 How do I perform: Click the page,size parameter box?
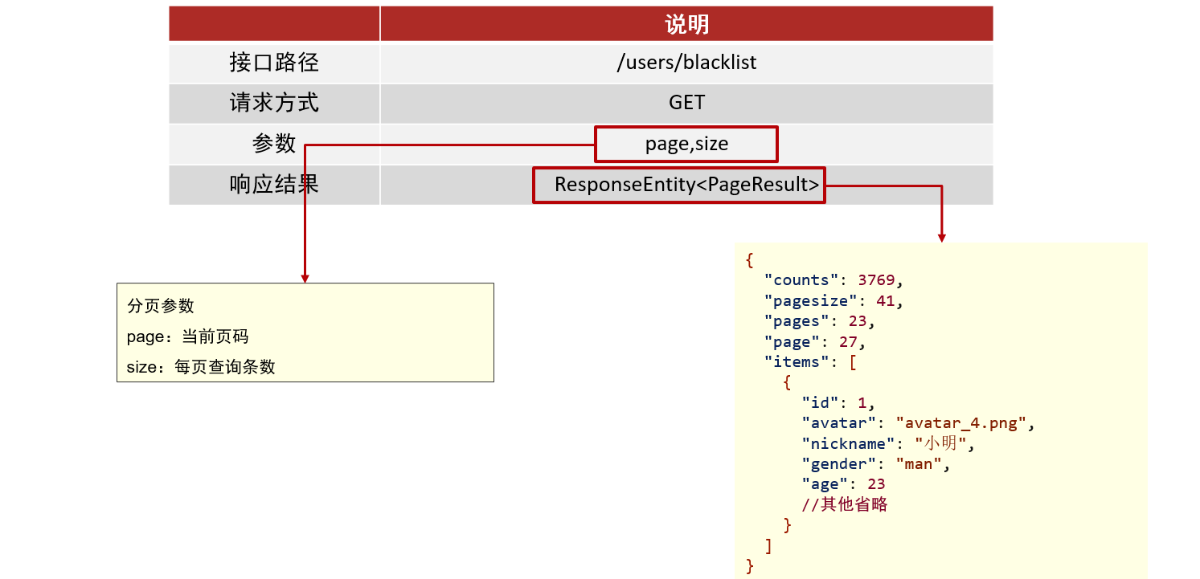(686, 145)
